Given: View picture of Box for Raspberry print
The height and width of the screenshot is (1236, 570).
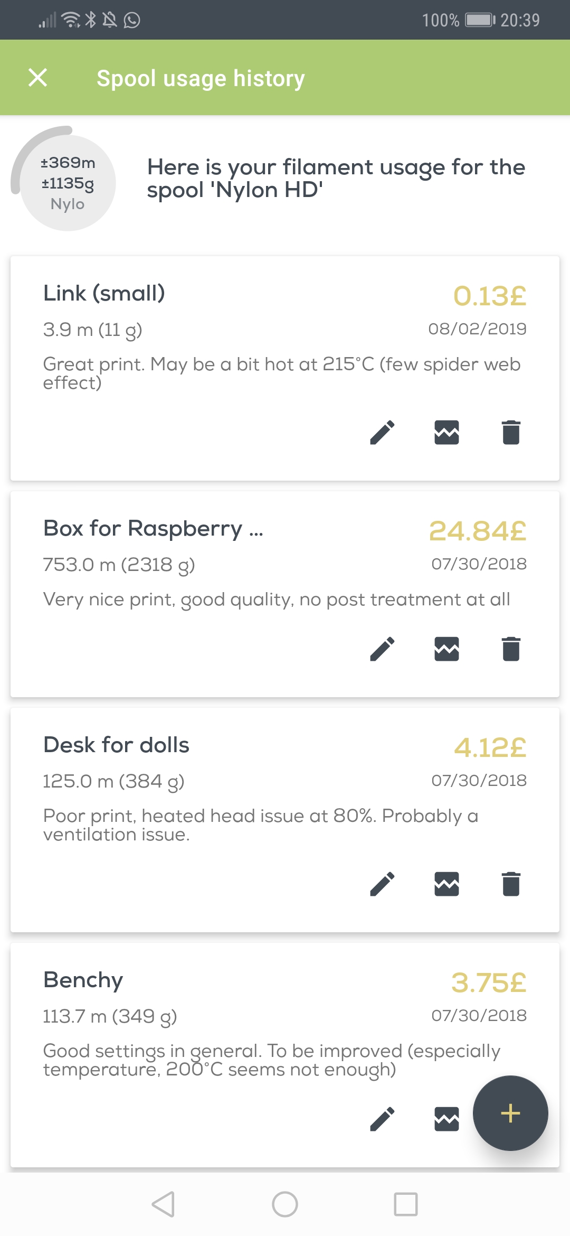Looking at the screenshot, I should tap(446, 649).
